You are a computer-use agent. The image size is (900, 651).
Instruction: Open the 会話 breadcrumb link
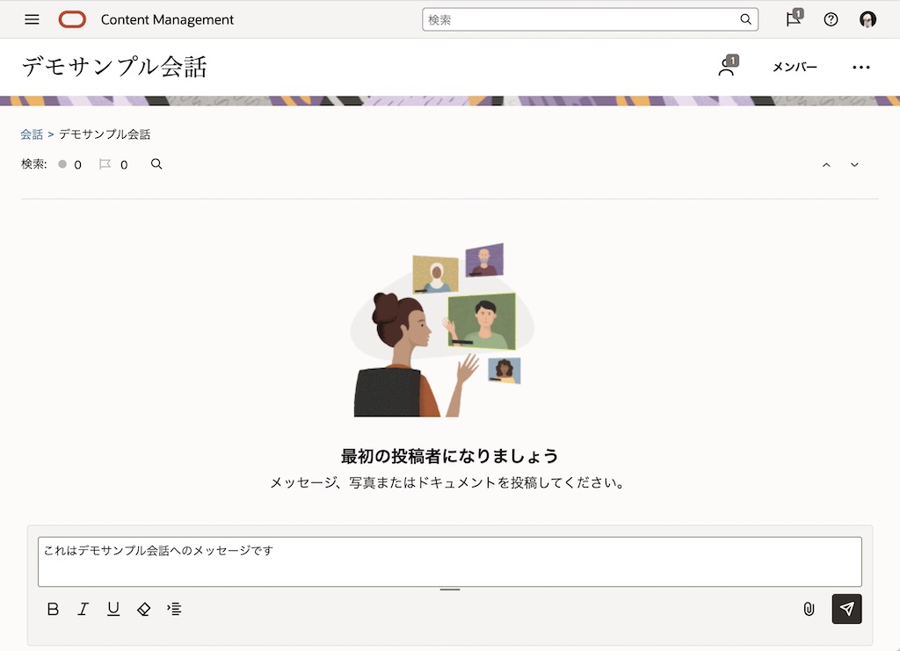click(x=32, y=134)
